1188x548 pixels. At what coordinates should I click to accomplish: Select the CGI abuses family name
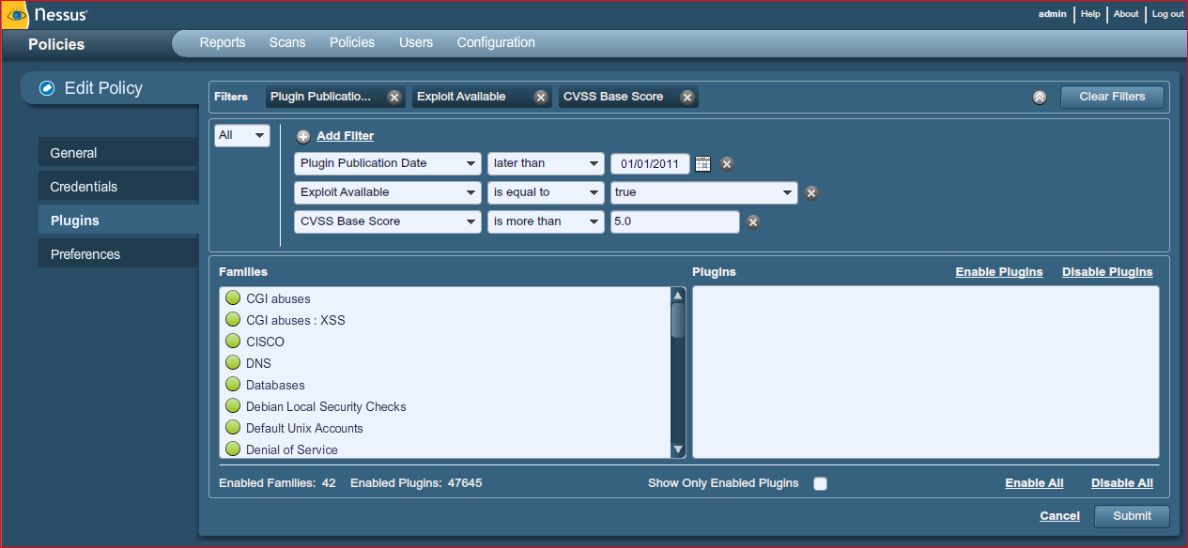pyautogui.click(x=278, y=299)
